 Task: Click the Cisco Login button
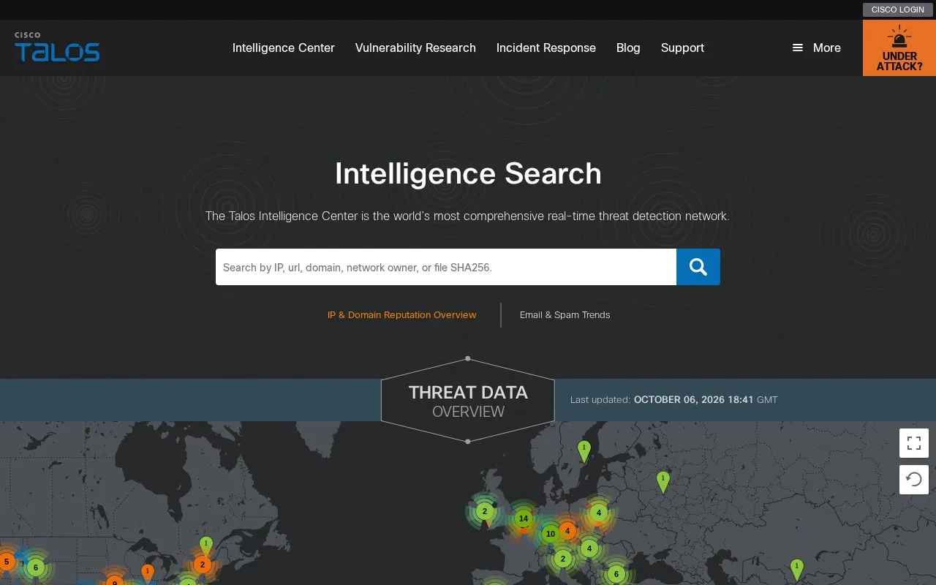898,10
